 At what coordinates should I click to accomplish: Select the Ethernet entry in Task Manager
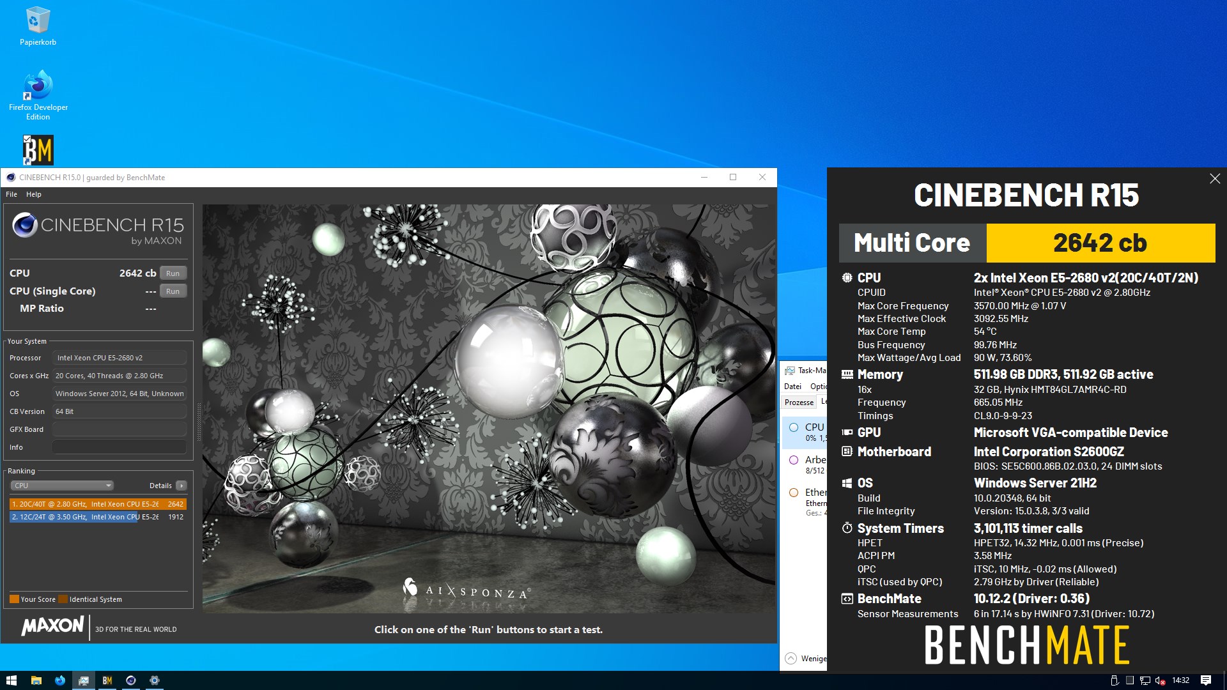(x=805, y=502)
